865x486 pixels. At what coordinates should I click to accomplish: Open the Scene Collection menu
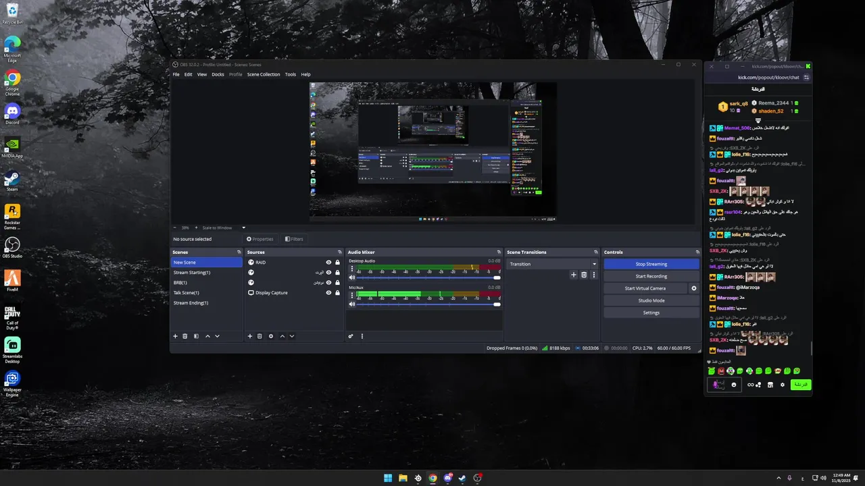pos(264,74)
